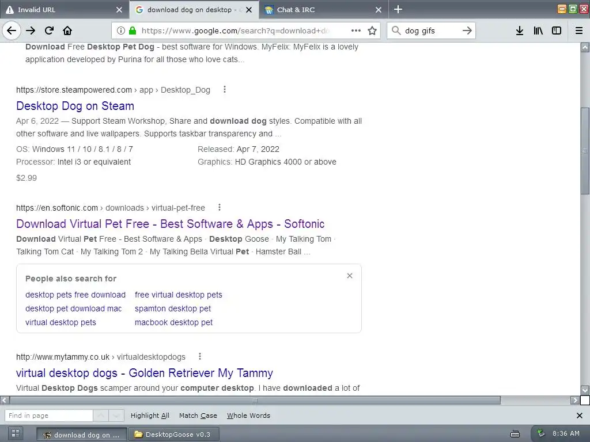Reload the current page
590x442 pixels.
49,31
